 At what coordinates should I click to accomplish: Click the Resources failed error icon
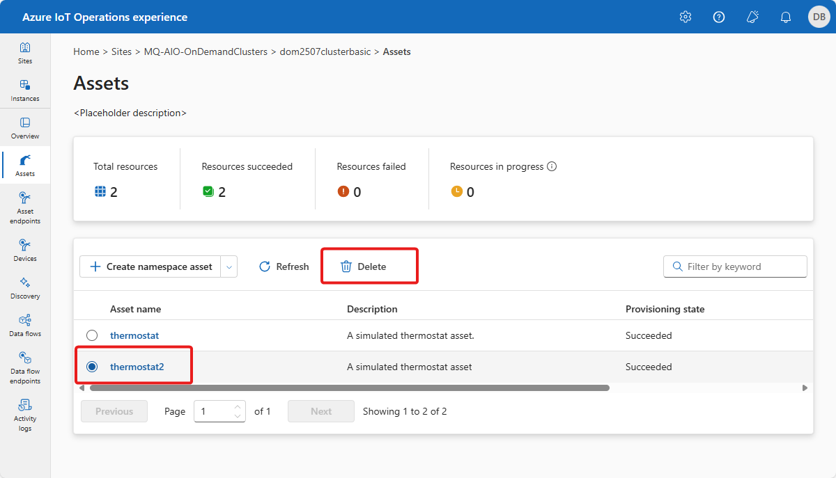click(x=343, y=191)
